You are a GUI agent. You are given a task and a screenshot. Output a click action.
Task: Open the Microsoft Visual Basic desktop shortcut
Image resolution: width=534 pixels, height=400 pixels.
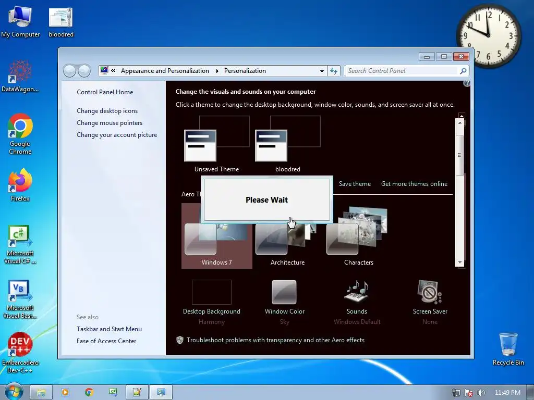pos(20,299)
